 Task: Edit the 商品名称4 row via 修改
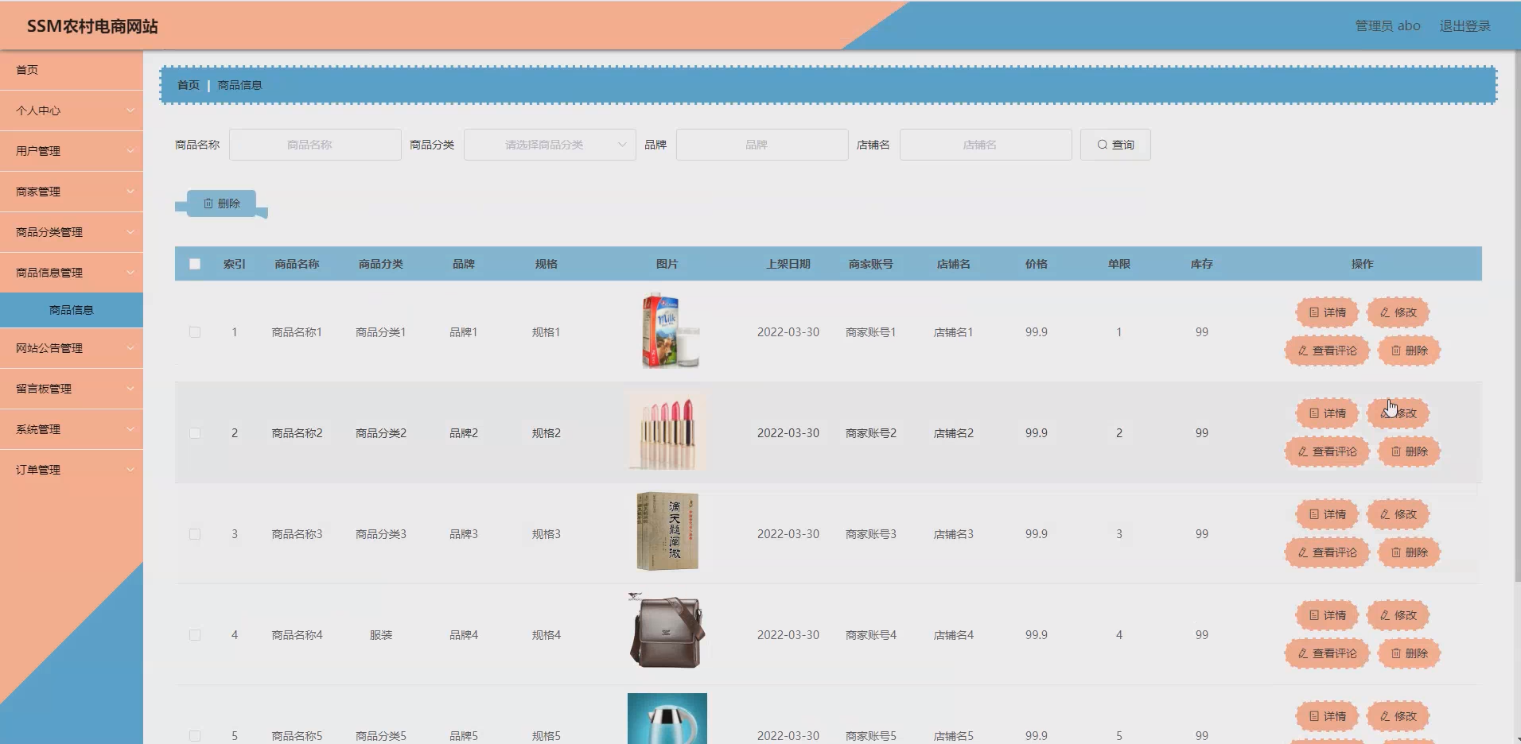[x=1398, y=615]
